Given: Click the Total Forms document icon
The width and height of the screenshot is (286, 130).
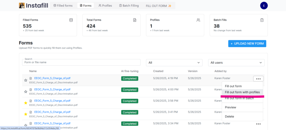Looking at the screenshot, I should [x=135, y=20].
